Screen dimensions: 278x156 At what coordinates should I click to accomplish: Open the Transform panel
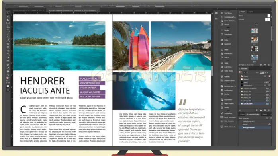click(x=226, y=34)
